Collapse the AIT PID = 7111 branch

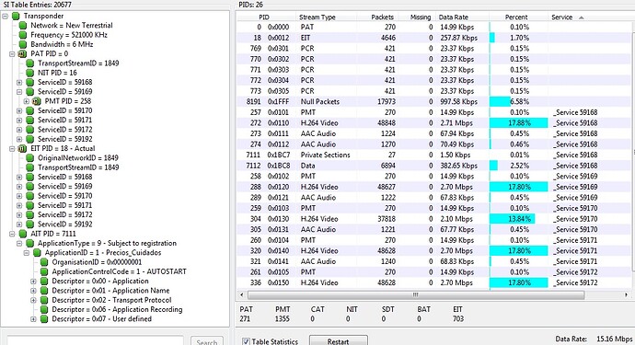[x=12, y=234]
